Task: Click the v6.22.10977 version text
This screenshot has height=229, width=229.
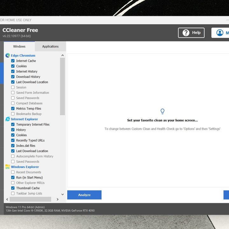Action: pos(17,36)
